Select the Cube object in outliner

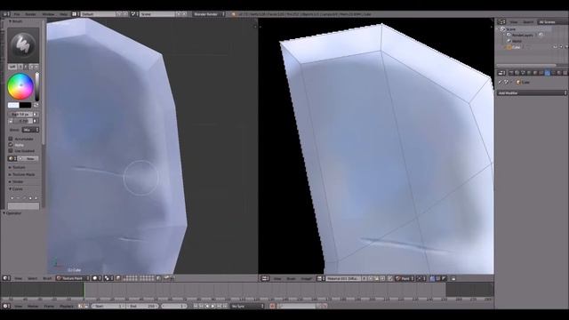pos(516,47)
